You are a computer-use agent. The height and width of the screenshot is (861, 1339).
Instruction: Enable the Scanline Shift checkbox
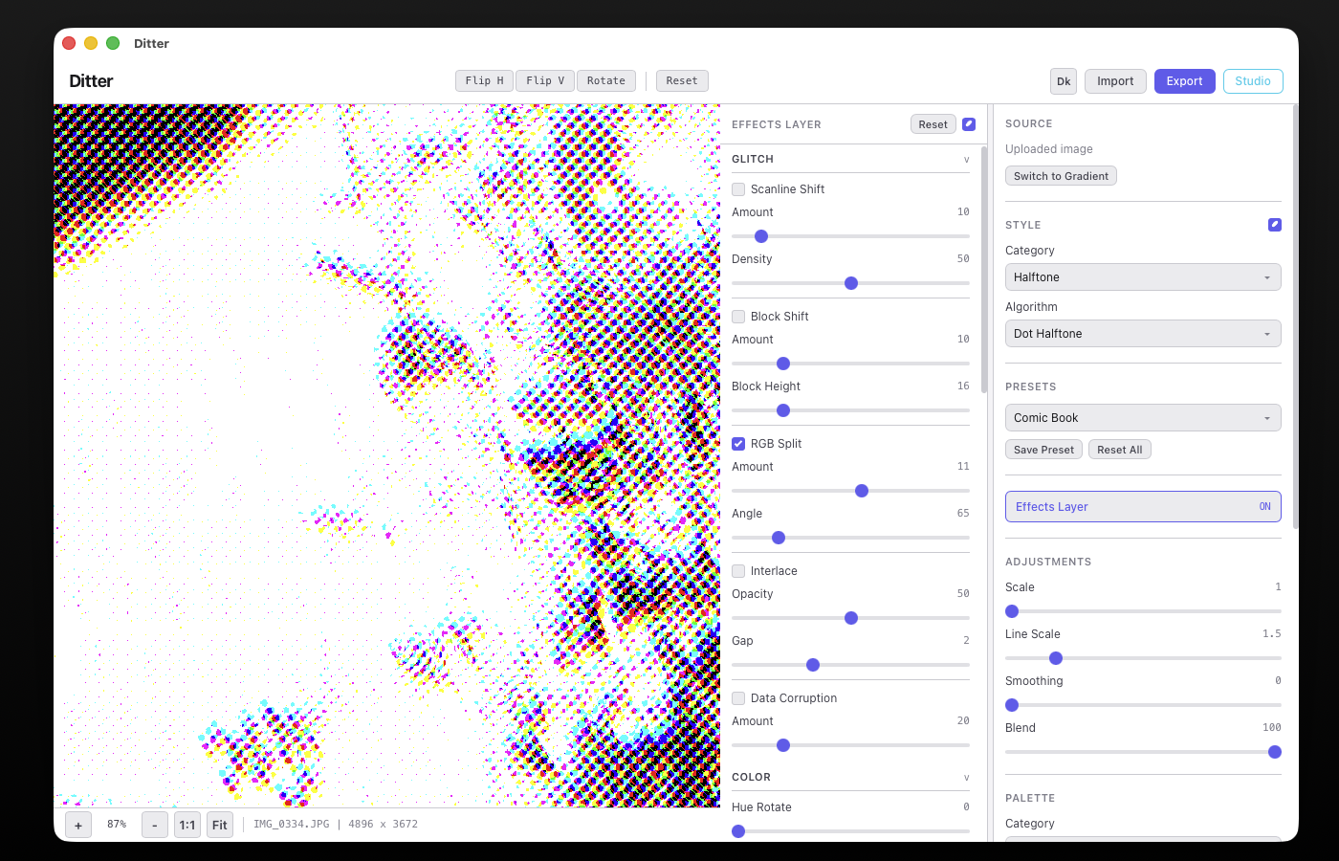point(738,189)
